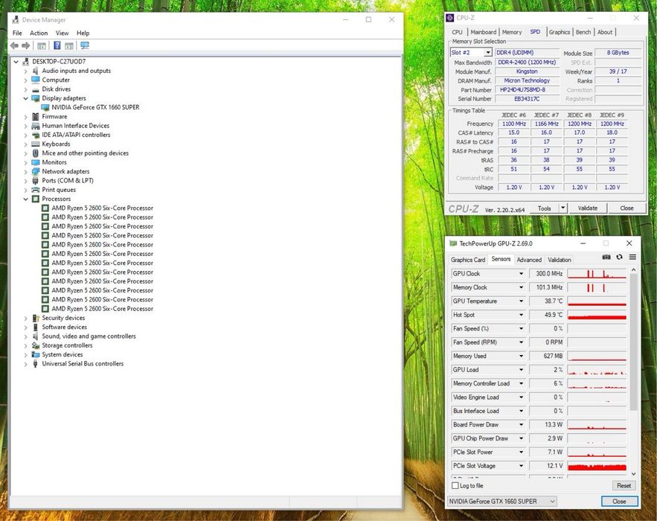
Task: Click the Human Interface Devices icon
Action: coord(36,126)
